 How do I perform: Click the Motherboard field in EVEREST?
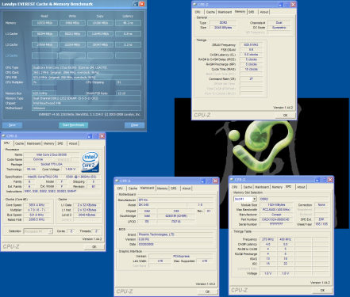coord(87,109)
